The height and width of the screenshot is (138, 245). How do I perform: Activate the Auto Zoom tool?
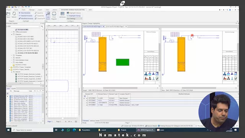point(48,16)
